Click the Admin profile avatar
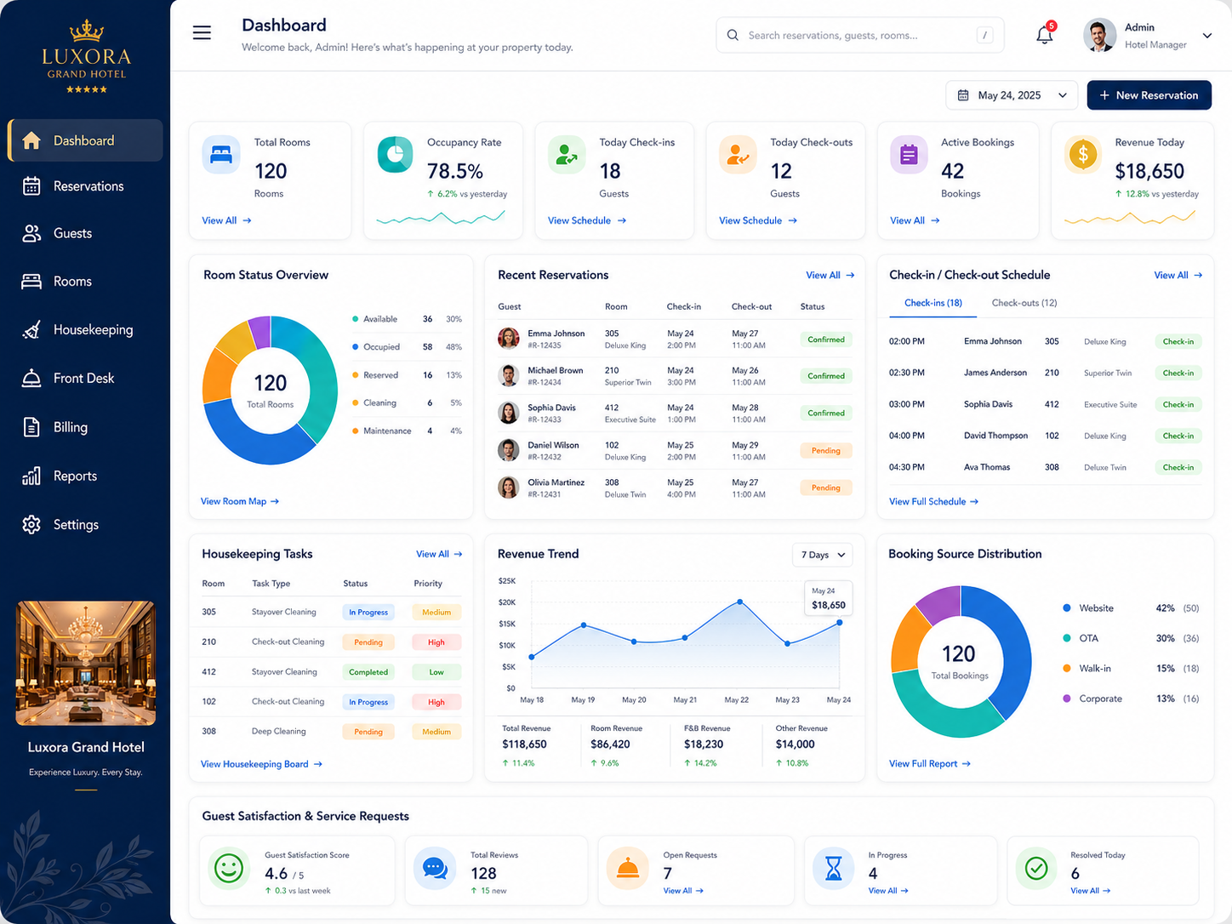Viewport: 1232px width, 924px height. [1099, 36]
